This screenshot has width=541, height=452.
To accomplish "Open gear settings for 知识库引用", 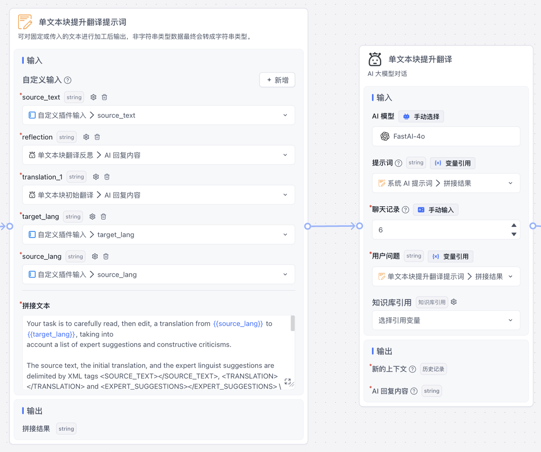I will point(454,302).
